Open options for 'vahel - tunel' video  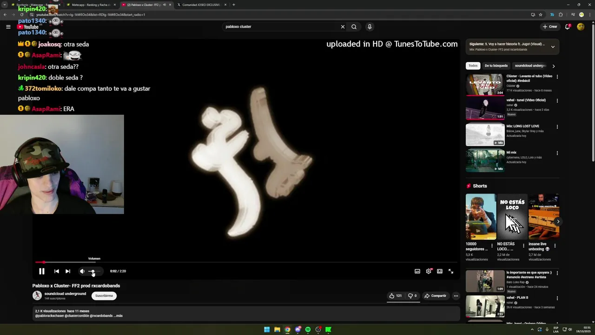[557, 100]
